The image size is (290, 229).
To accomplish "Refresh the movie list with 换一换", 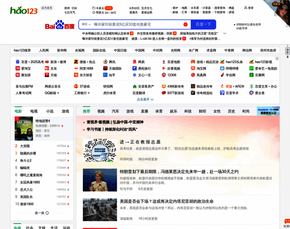I will click(42, 213).
